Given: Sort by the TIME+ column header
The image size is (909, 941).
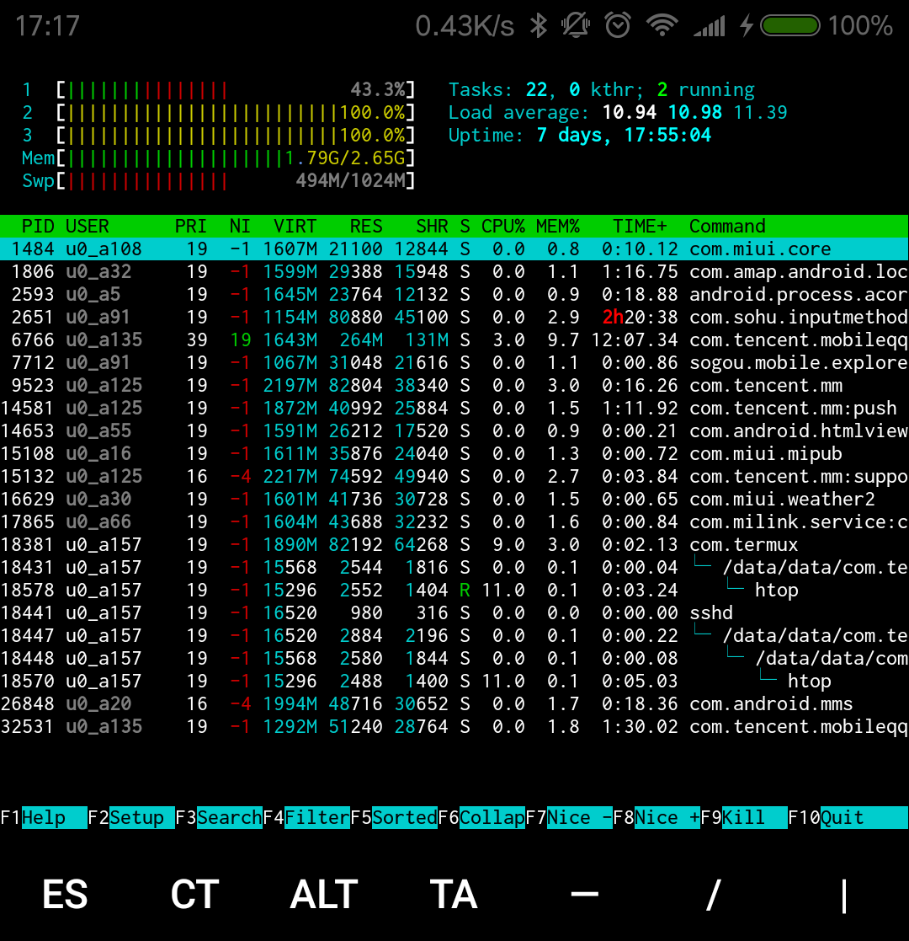Looking at the screenshot, I should pos(640,227).
